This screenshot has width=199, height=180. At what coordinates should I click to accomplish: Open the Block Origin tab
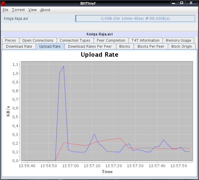pyautogui.click(x=182, y=46)
